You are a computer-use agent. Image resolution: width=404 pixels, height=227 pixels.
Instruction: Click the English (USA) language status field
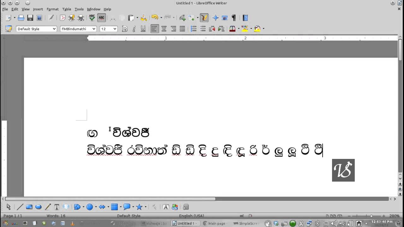click(192, 216)
